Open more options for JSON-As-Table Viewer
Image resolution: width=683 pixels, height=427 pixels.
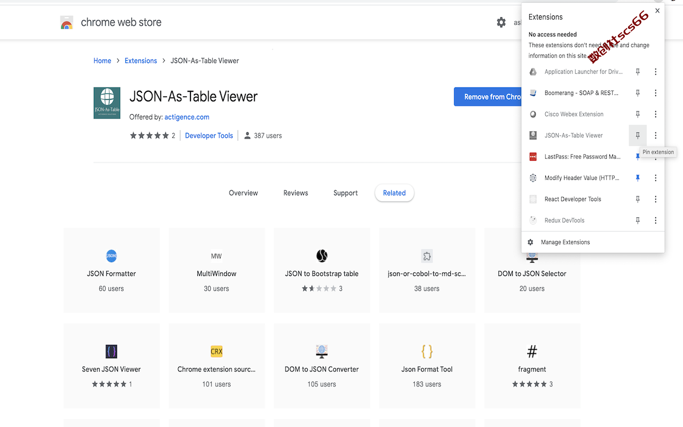tap(656, 136)
